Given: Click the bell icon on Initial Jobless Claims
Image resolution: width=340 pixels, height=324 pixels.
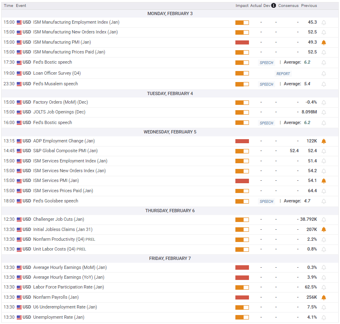Looking at the screenshot, I should coord(324,230).
